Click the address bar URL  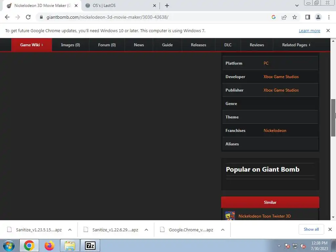(x=107, y=17)
